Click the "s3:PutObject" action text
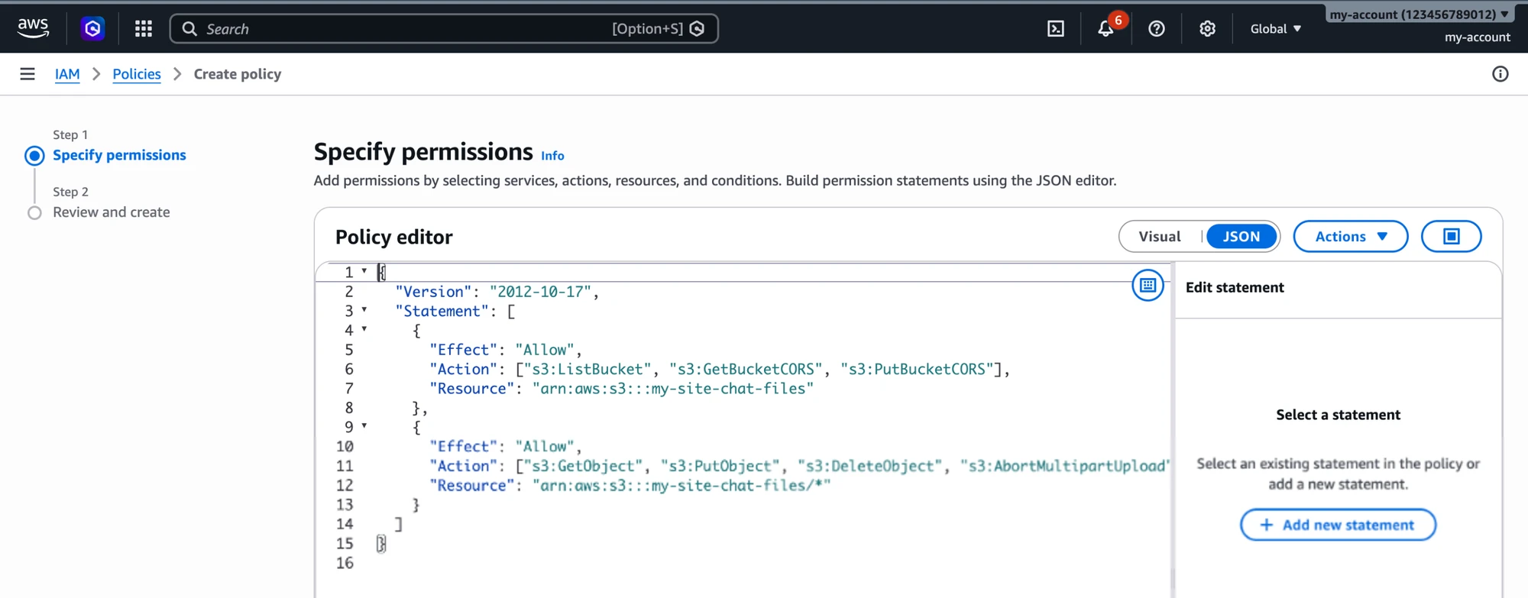Image resolution: width=1528 pixels, height=598 pixels. 720,466
